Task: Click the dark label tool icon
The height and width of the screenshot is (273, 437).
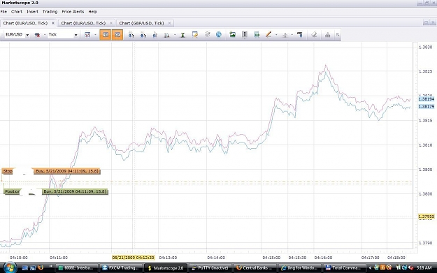Action: pyautogui.click(x=300, y=35)
